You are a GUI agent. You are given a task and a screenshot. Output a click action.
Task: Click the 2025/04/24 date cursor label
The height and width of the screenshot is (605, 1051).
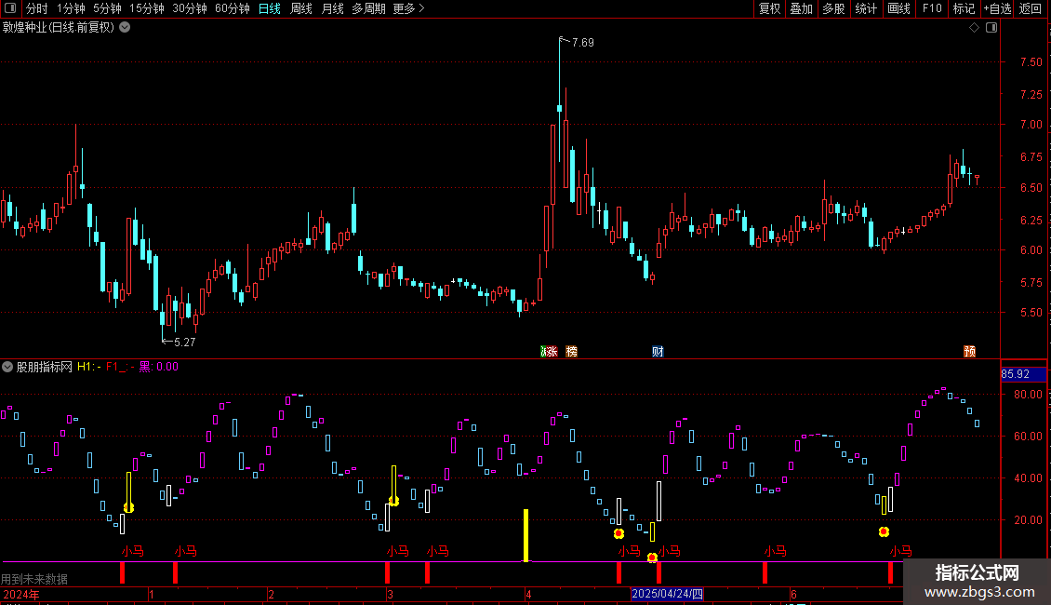pos(667,594)
